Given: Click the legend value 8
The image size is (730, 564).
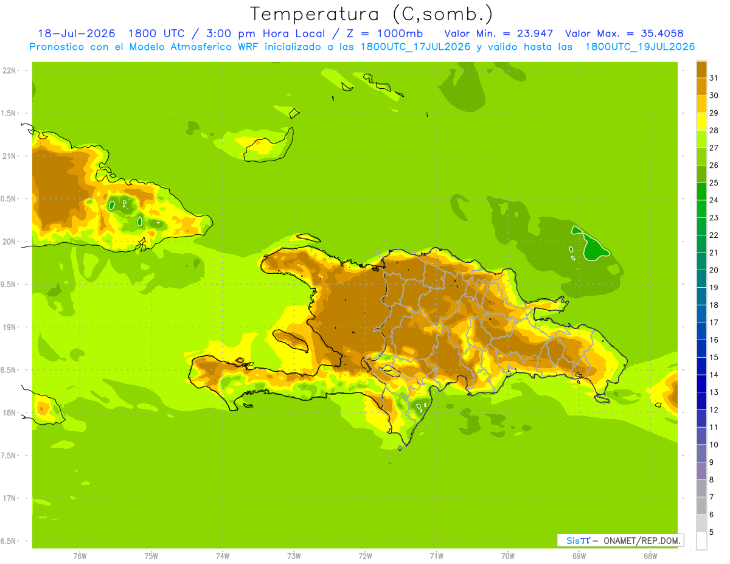Looking at the screenshot, I should [x=712, y=479].
